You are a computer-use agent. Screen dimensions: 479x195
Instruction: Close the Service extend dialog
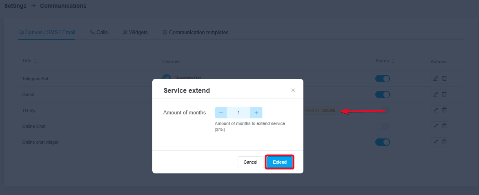point(293,90)
